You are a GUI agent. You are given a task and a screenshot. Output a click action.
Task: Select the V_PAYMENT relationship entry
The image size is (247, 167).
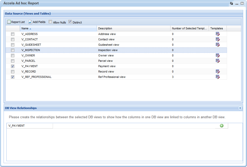pyautogui.click(x=17, y=126)
